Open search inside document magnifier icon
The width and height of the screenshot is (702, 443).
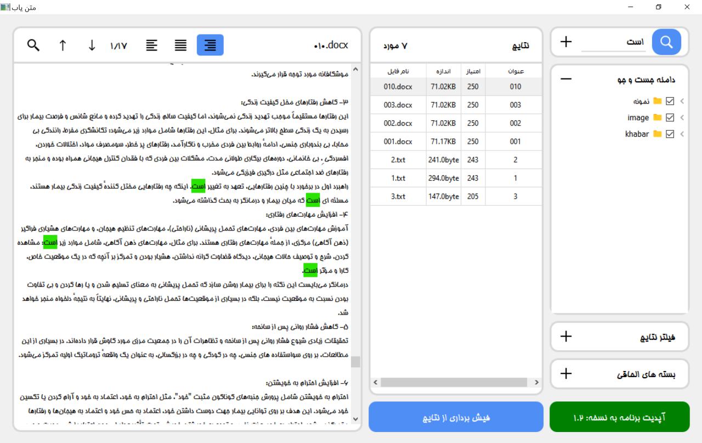(x=33, y=45)
